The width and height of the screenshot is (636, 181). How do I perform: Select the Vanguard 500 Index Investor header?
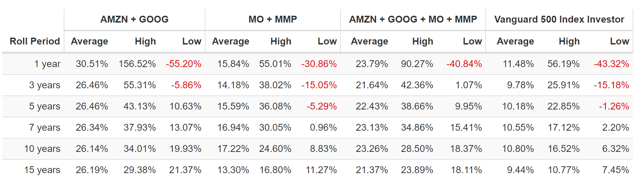coord(559,20)
